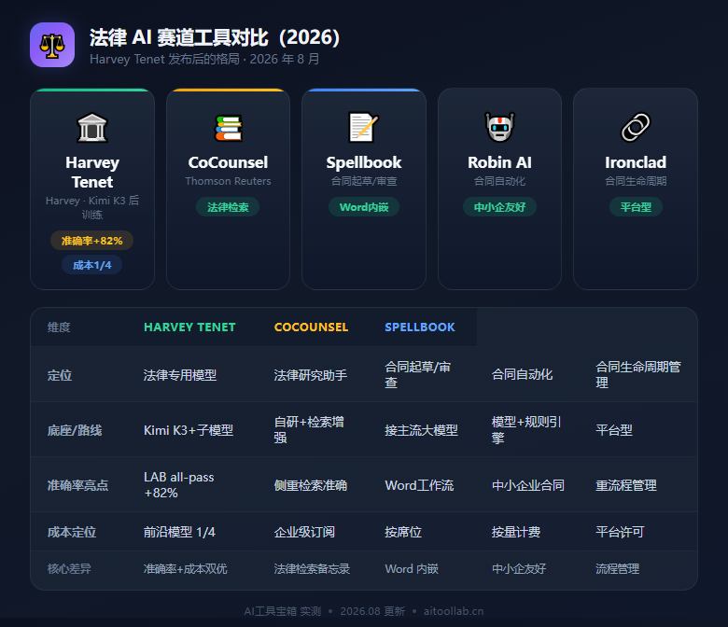The image size is (728, 627).
Task: Click the footer text AI工具宝箱 实测
Action: [x=282, y=611]
